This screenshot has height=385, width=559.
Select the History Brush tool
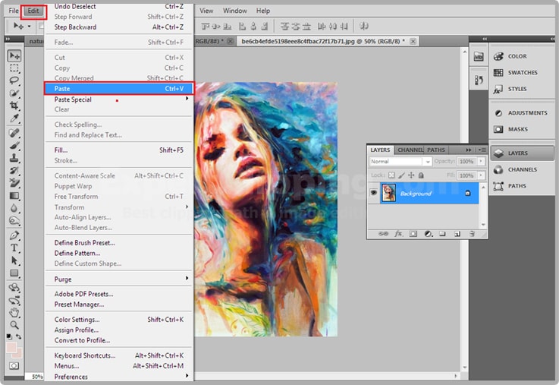point(14,171)
